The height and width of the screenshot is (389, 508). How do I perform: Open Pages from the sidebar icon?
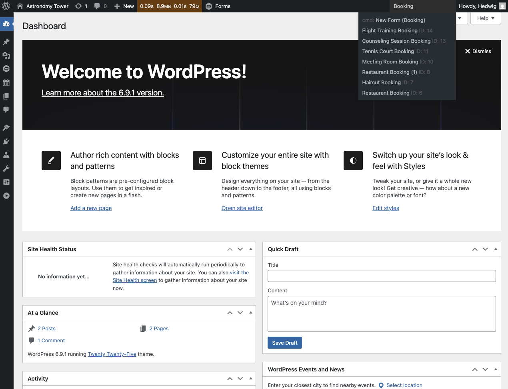[6, 96]
